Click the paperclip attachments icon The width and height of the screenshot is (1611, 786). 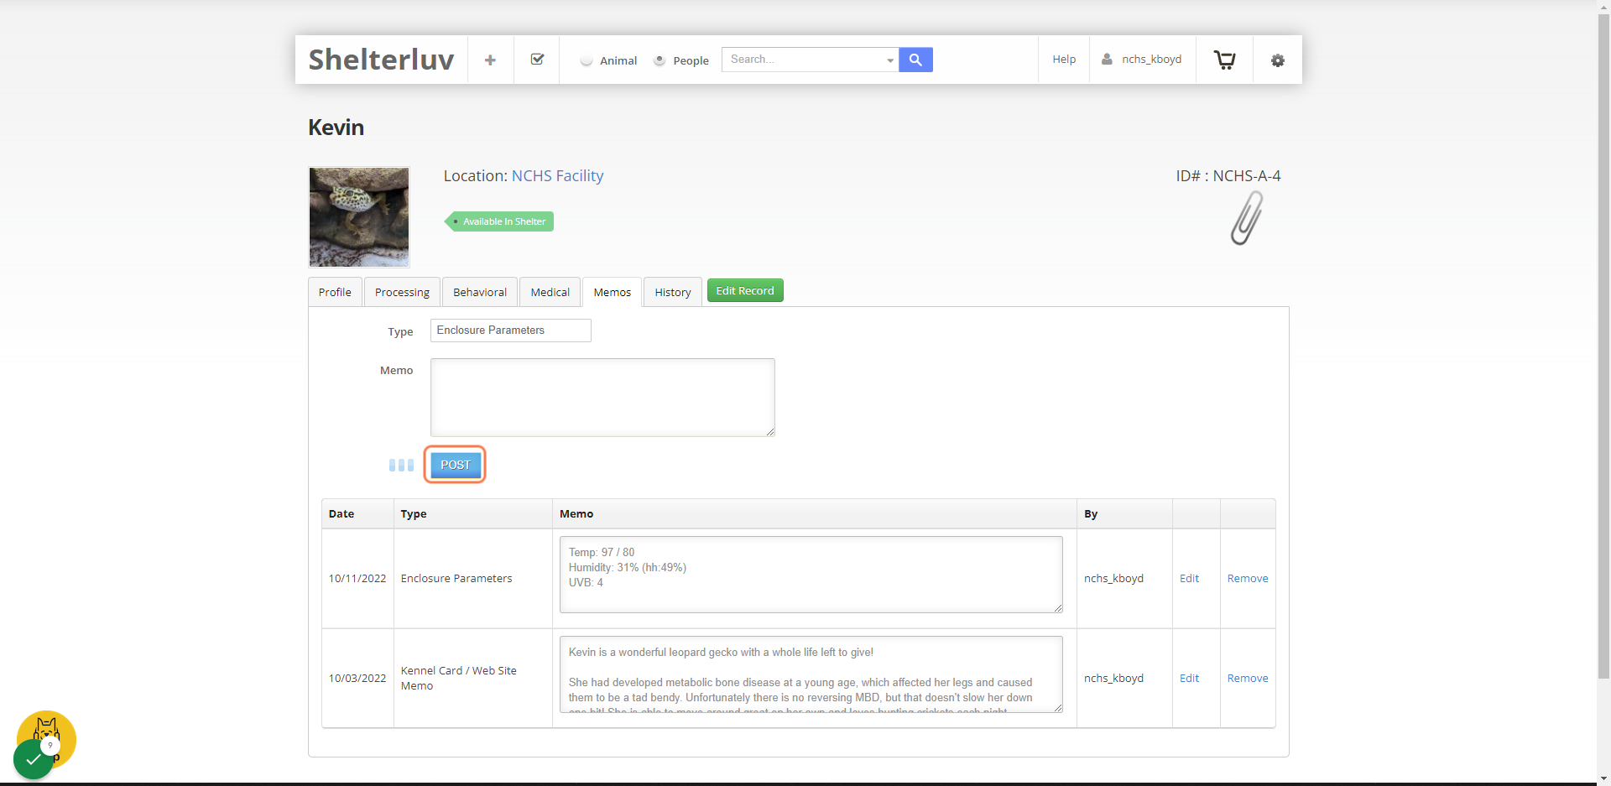(1247, 218)
